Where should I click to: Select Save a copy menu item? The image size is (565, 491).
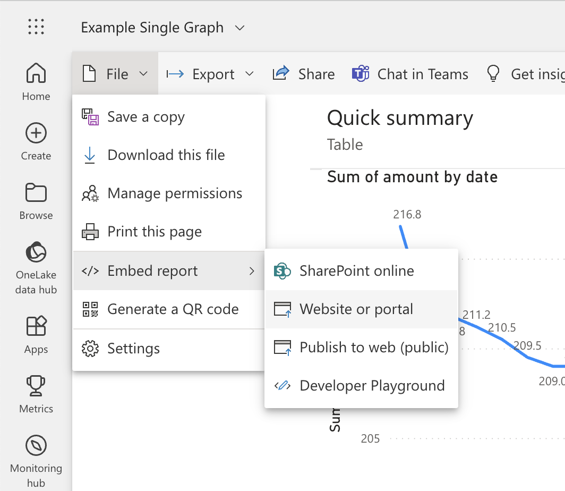[x=146, y=117]
